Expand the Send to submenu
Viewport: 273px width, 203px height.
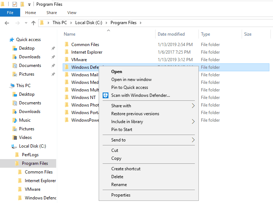click(193, 140)
